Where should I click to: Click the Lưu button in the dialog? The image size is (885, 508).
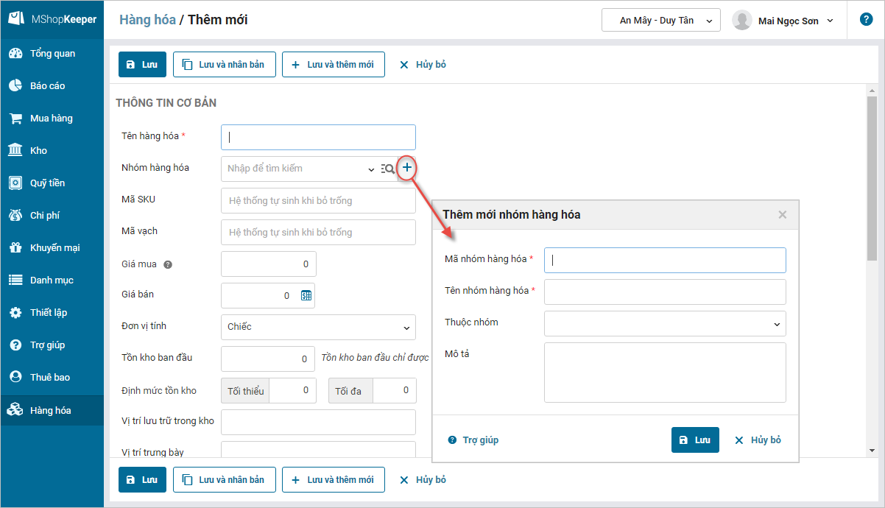point(694,440)
